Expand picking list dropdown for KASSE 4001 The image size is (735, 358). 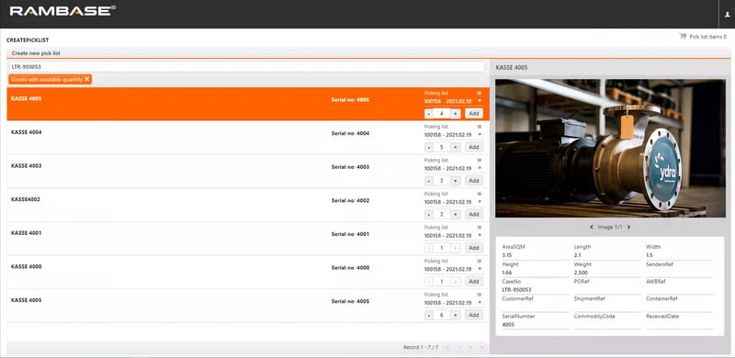[480, 235]
